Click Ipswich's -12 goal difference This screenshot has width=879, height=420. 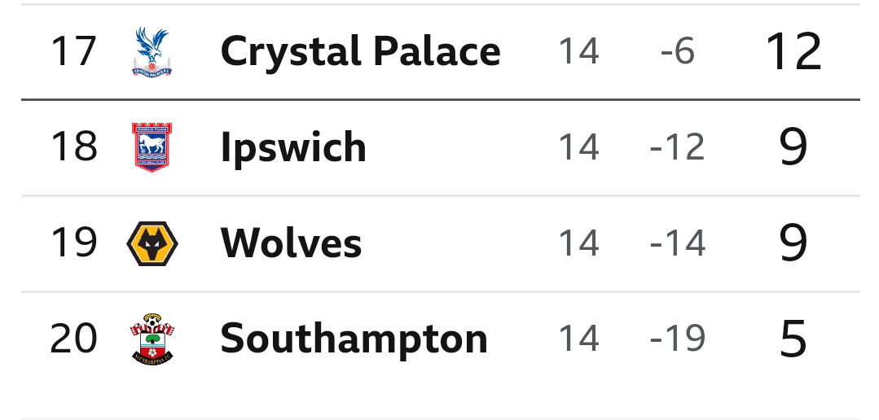677,147
